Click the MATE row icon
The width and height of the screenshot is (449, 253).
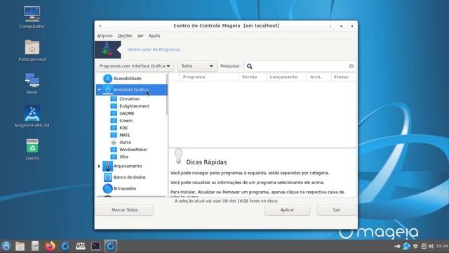tap(114, 135)
